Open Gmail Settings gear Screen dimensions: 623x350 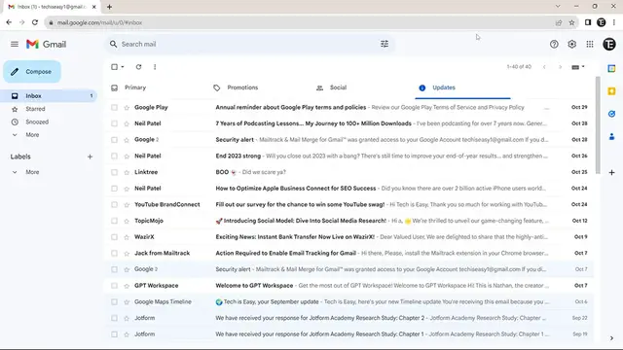coord(571,44)
